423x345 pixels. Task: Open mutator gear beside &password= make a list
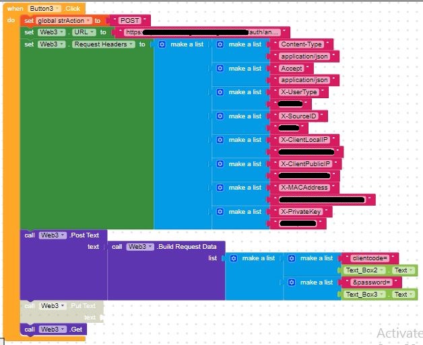tap(292, 282)
